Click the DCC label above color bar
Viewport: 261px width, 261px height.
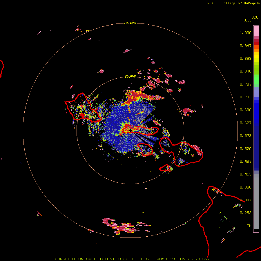(255, 17)
